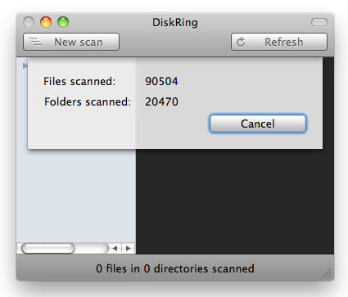The width and height of the screenshot is (348, 297).
Task: Cancel the scan in progress
Action: click(258, 124)
